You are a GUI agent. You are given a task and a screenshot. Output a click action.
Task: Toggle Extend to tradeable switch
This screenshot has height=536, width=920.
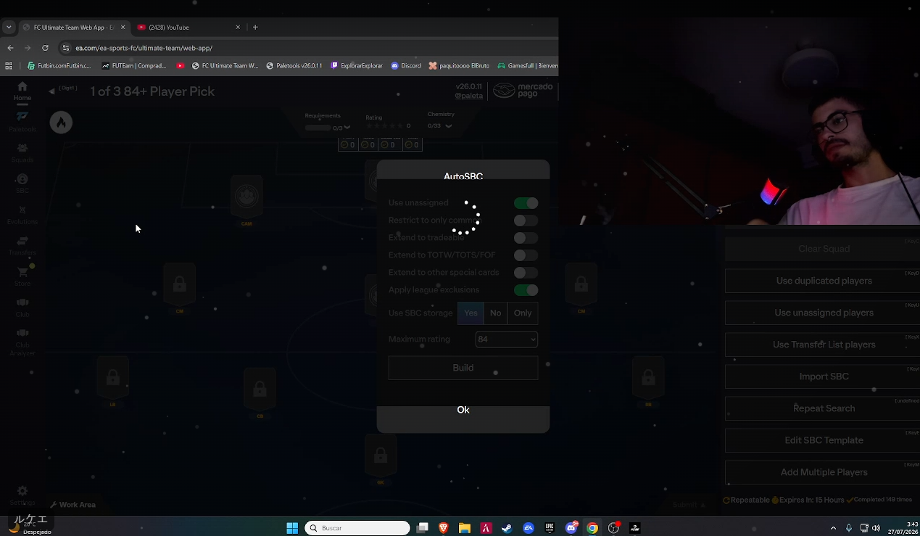click(x=526, y=238)
